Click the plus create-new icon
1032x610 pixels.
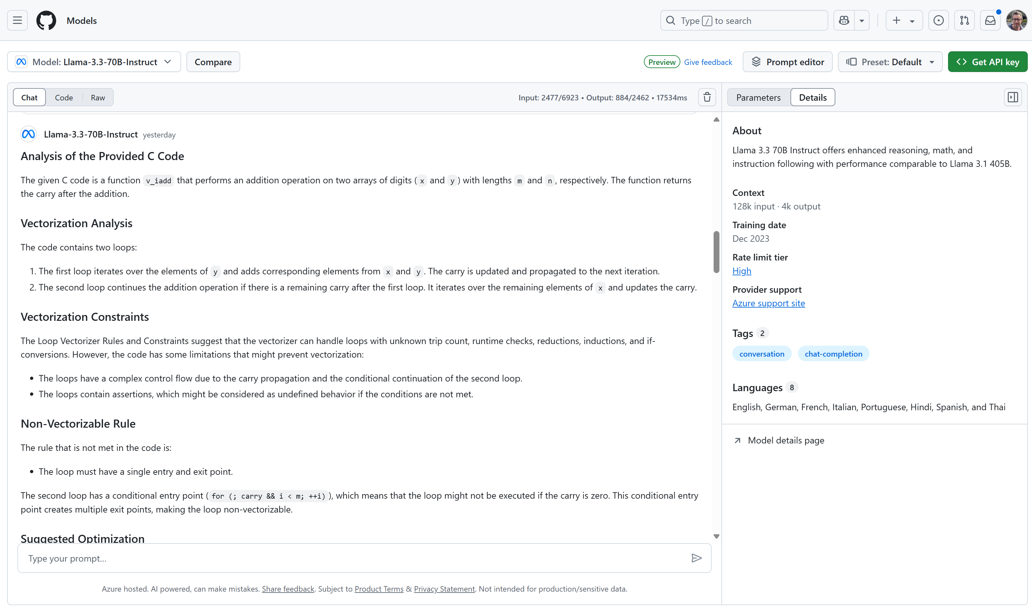point(896,20)
